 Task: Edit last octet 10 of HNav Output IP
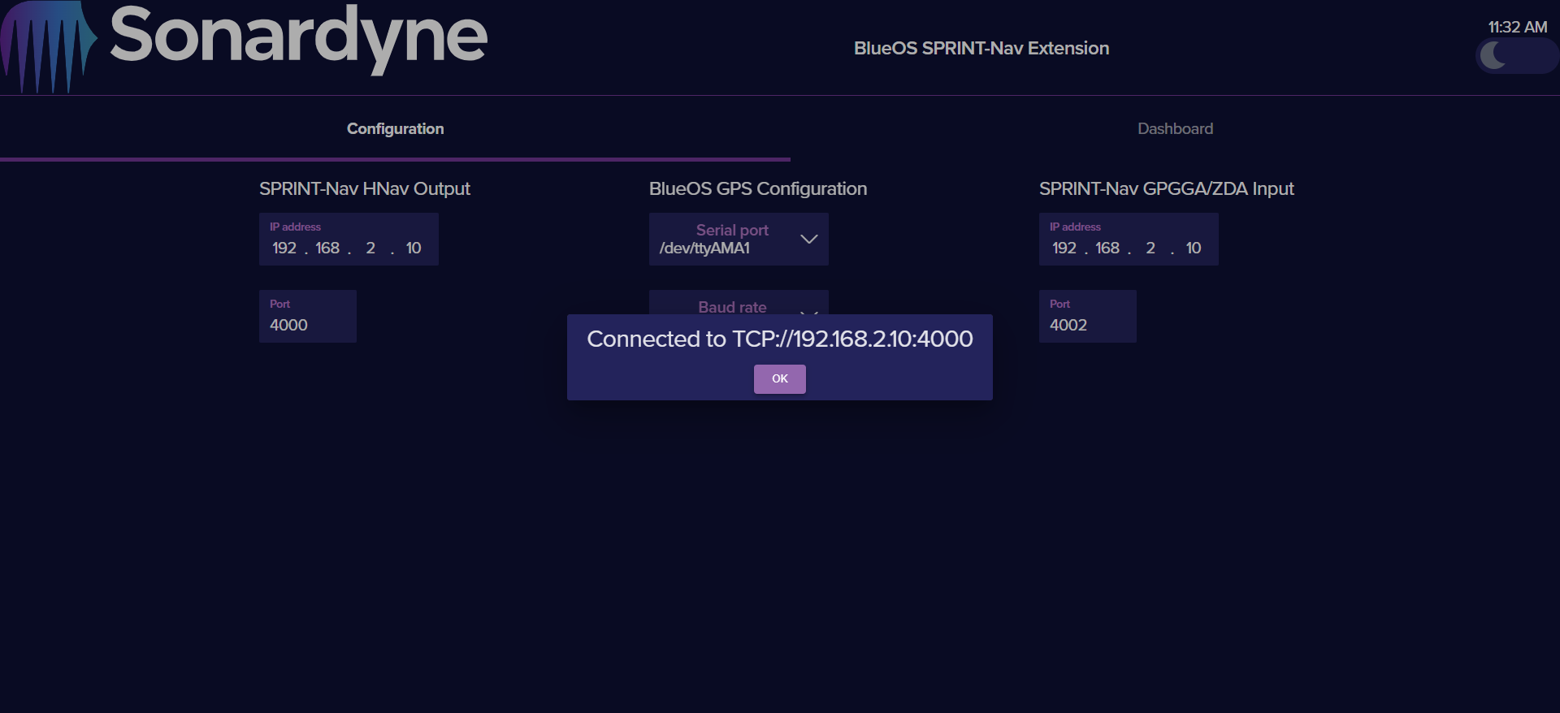tap(414, 248)
